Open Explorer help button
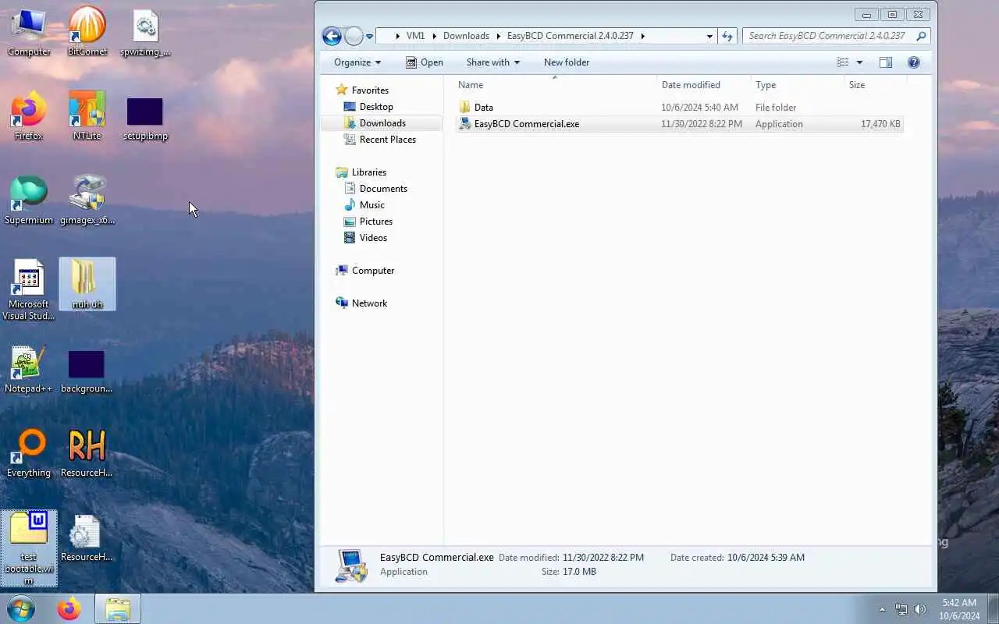This screenshot has height=624, width=999. pyautogui.click(x=914, y=62)
